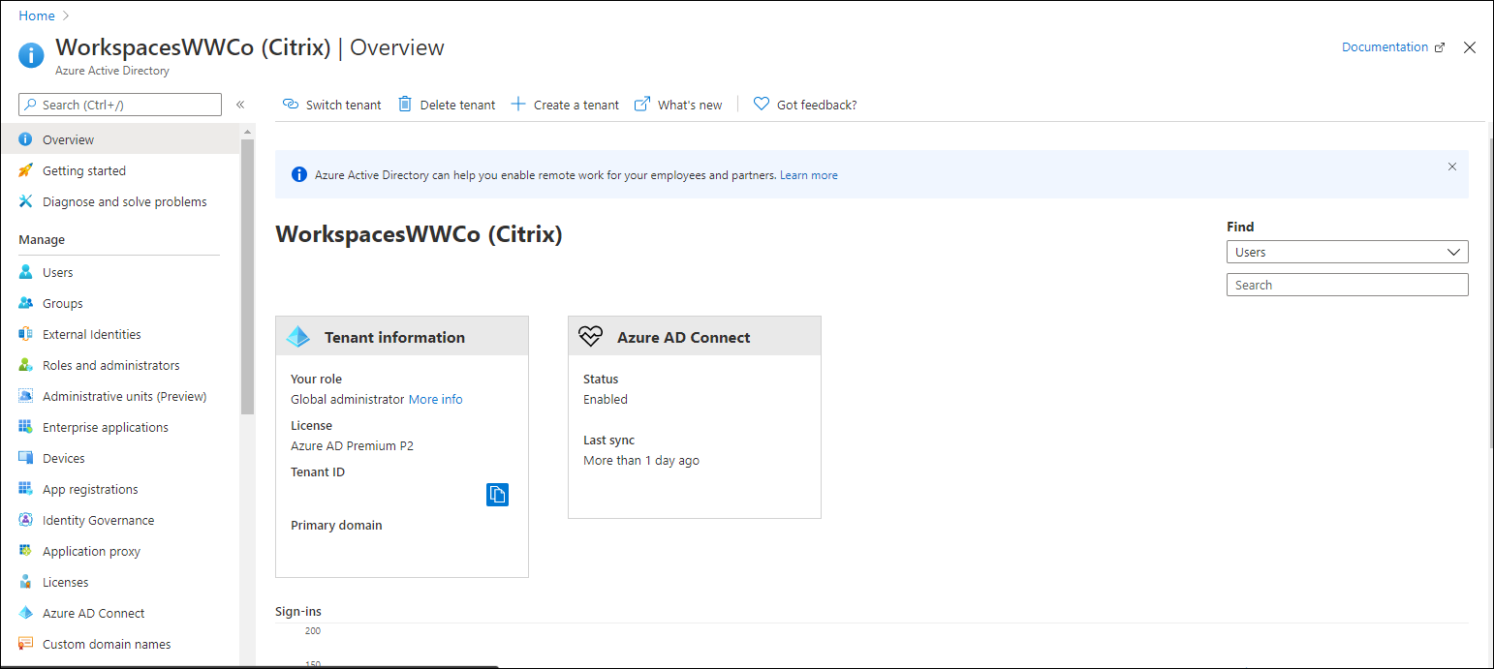
Task: Click the Switch tenant icon
Action: click(x=291, y=105)
